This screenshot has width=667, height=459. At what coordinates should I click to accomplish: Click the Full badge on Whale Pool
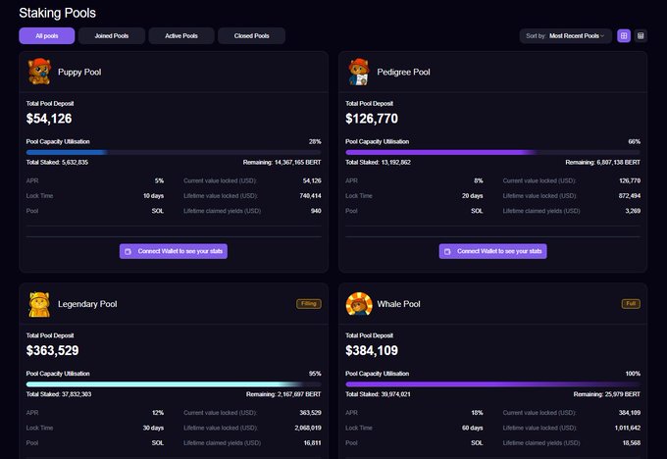(631, 304)
